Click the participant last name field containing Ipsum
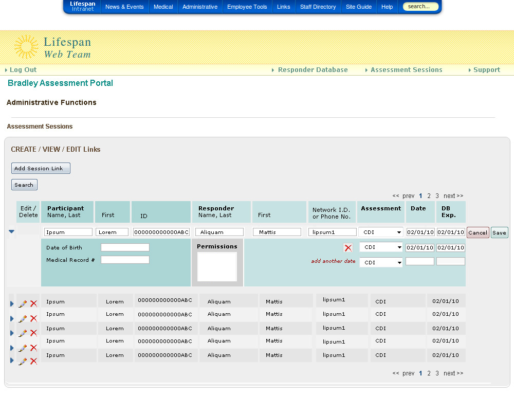514x395 pixels. click(x=68, y=232)
